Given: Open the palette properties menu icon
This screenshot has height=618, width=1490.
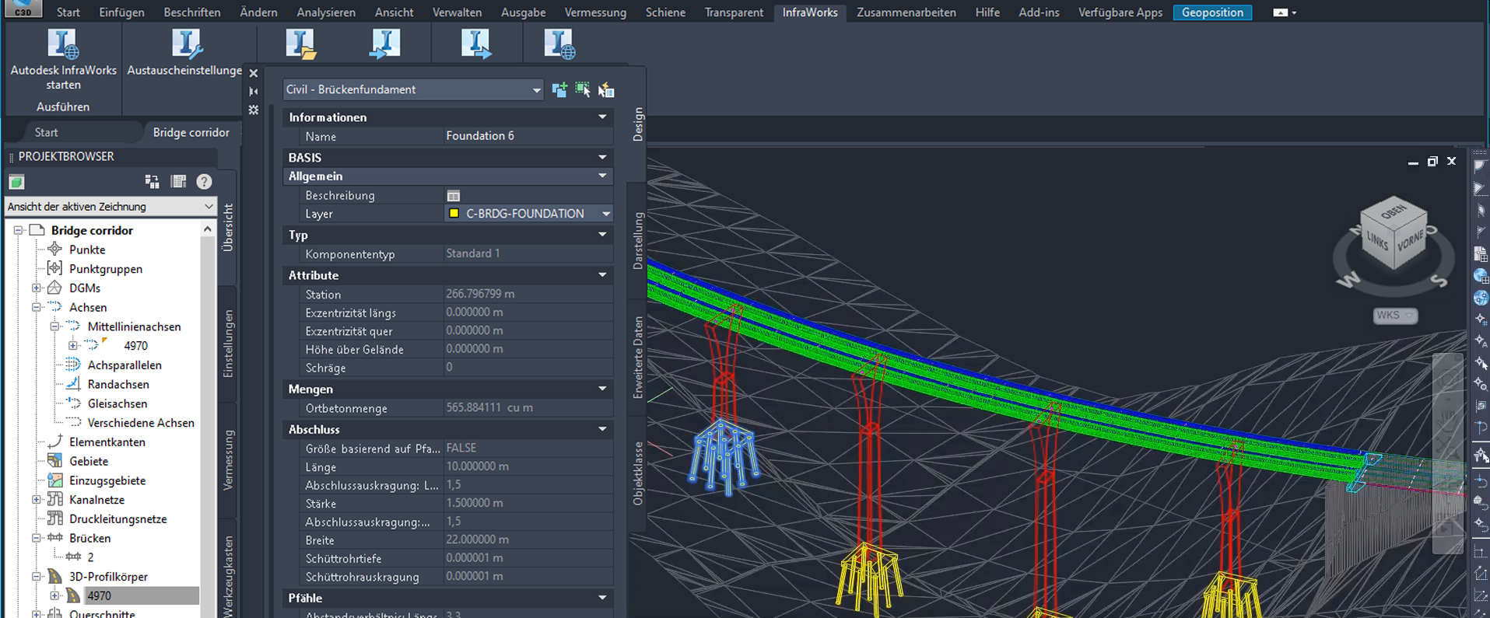Looking at the screenshot, I should (254, 110).
